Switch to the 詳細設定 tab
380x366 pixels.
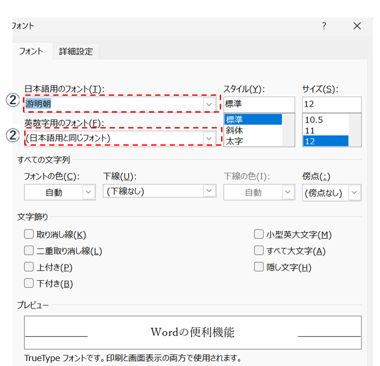pyautogui.click(x=76, y=51)
